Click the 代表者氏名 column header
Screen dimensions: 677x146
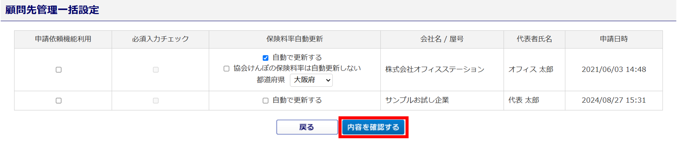(534, 39)
